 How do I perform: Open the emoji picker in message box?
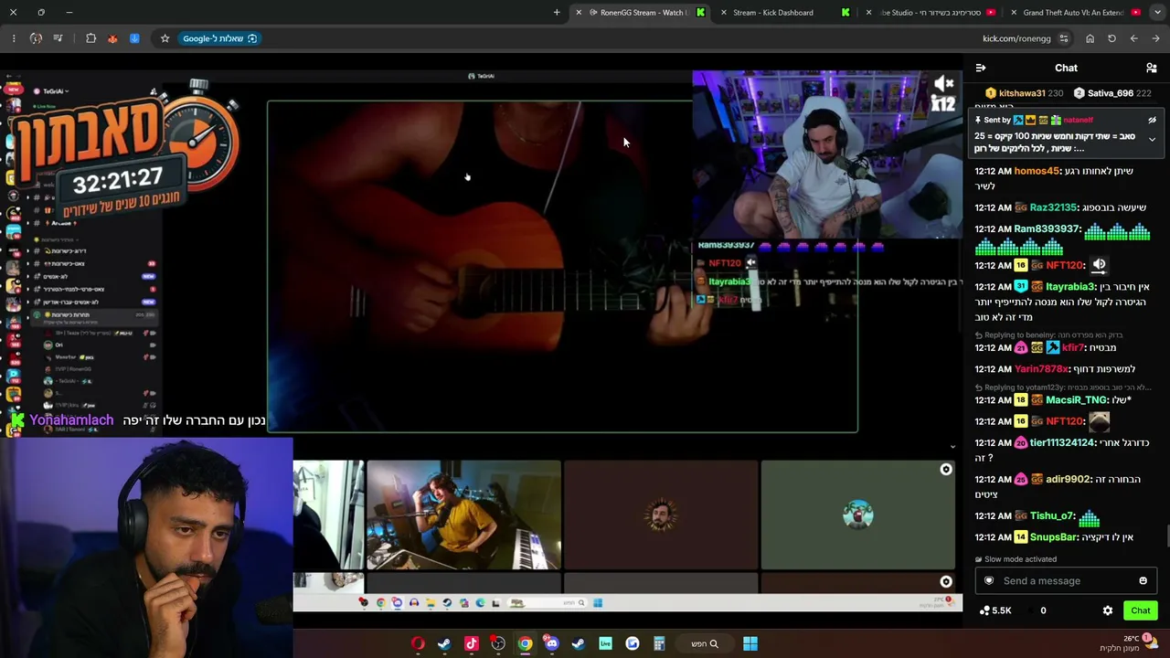point(1143,581)
